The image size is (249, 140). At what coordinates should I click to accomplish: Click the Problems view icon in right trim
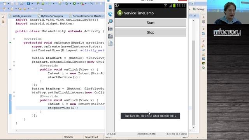[203, 45]
